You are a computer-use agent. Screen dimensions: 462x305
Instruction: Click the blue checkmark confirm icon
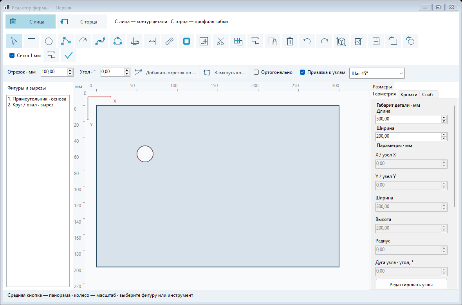[69, 56]
